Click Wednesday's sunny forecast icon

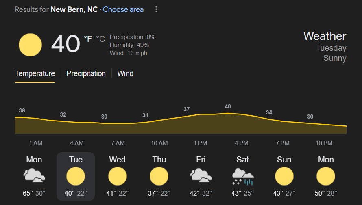point(117,177)
